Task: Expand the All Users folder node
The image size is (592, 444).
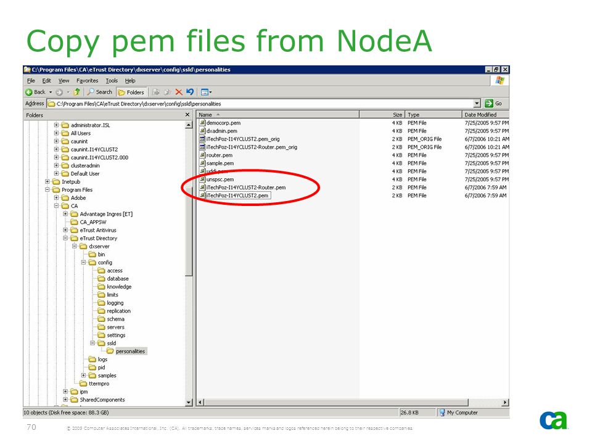Action: point(56,133)
